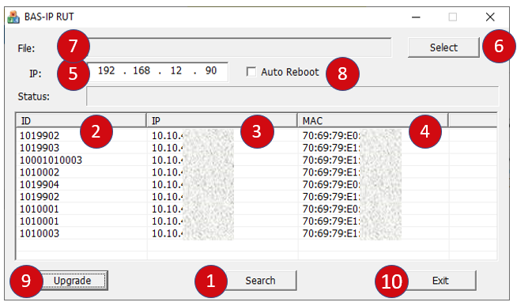Minimize the BAS-IP RUT window
Image resolution: width=517 pixels, height=306 pixels.
[x=416, y=17]
